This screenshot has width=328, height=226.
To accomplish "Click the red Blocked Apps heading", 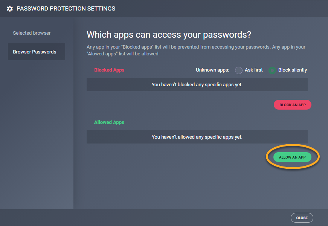I will pos(109,70).
